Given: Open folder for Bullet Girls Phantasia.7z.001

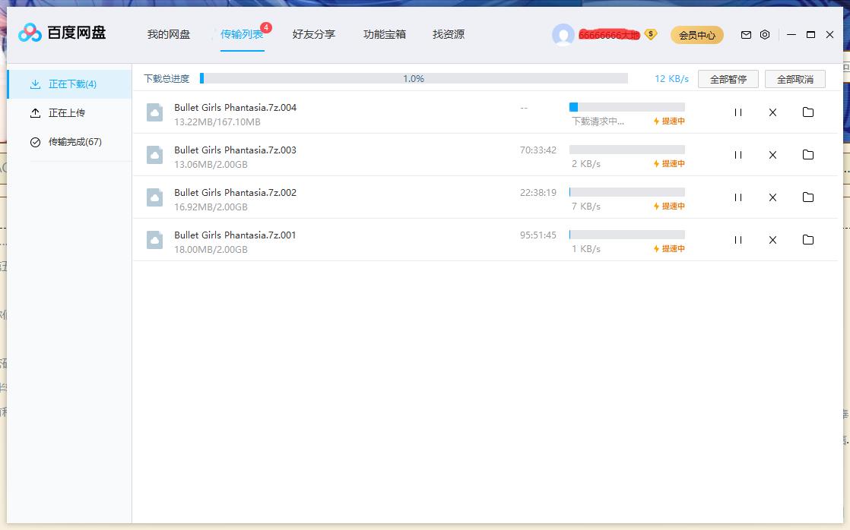Looking at the screenshot, I should pos(807,239).
